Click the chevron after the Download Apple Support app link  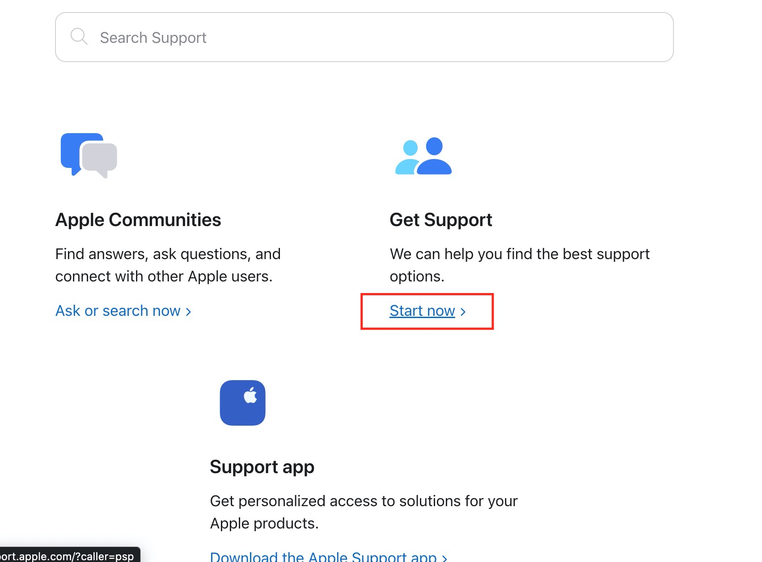(444, 558)
